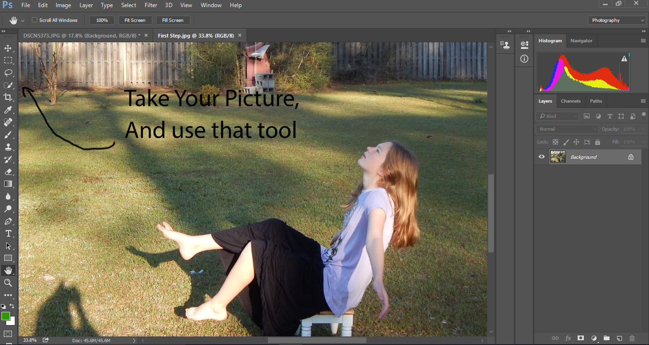
Task: Select the Clone Stamp tool
Action: pyautogui.click(x=8, y=147)
